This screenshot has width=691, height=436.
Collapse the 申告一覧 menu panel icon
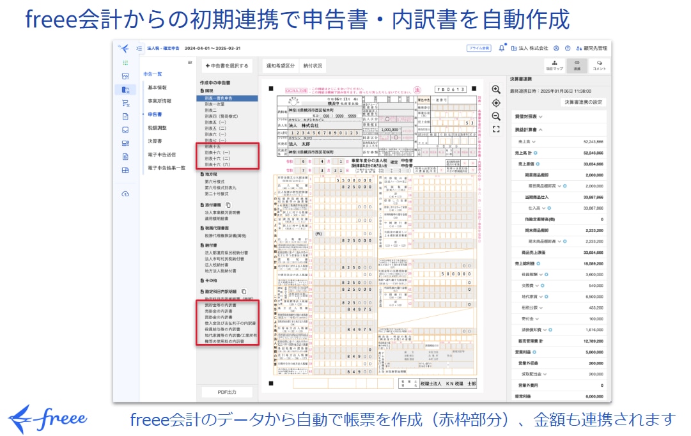pyautogui.click(x=190, y=63)
